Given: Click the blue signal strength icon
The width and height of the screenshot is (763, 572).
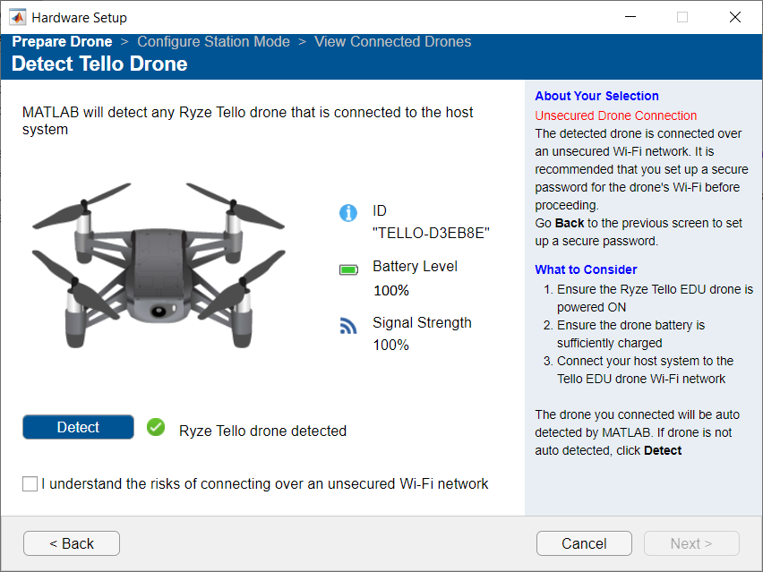Looking at the screenshot, I should point(348,326).
